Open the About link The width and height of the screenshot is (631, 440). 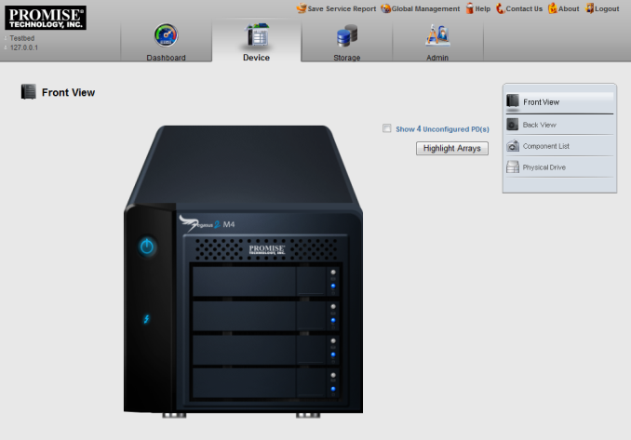569,9
